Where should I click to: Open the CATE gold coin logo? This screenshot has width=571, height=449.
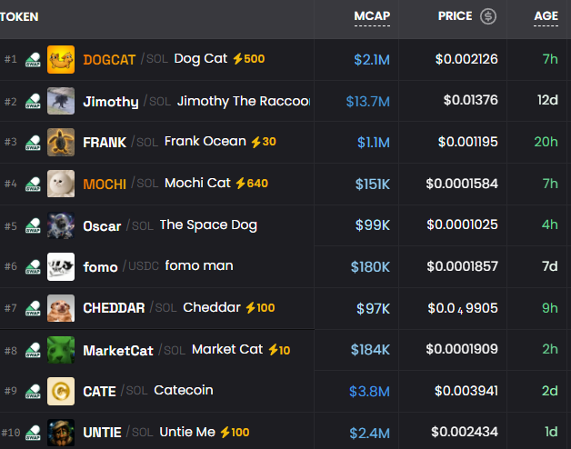point(61,392)
